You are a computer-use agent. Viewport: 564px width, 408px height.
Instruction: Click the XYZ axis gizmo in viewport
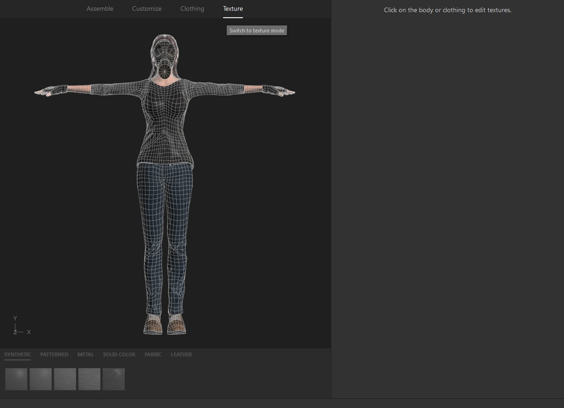pos(22,326)
